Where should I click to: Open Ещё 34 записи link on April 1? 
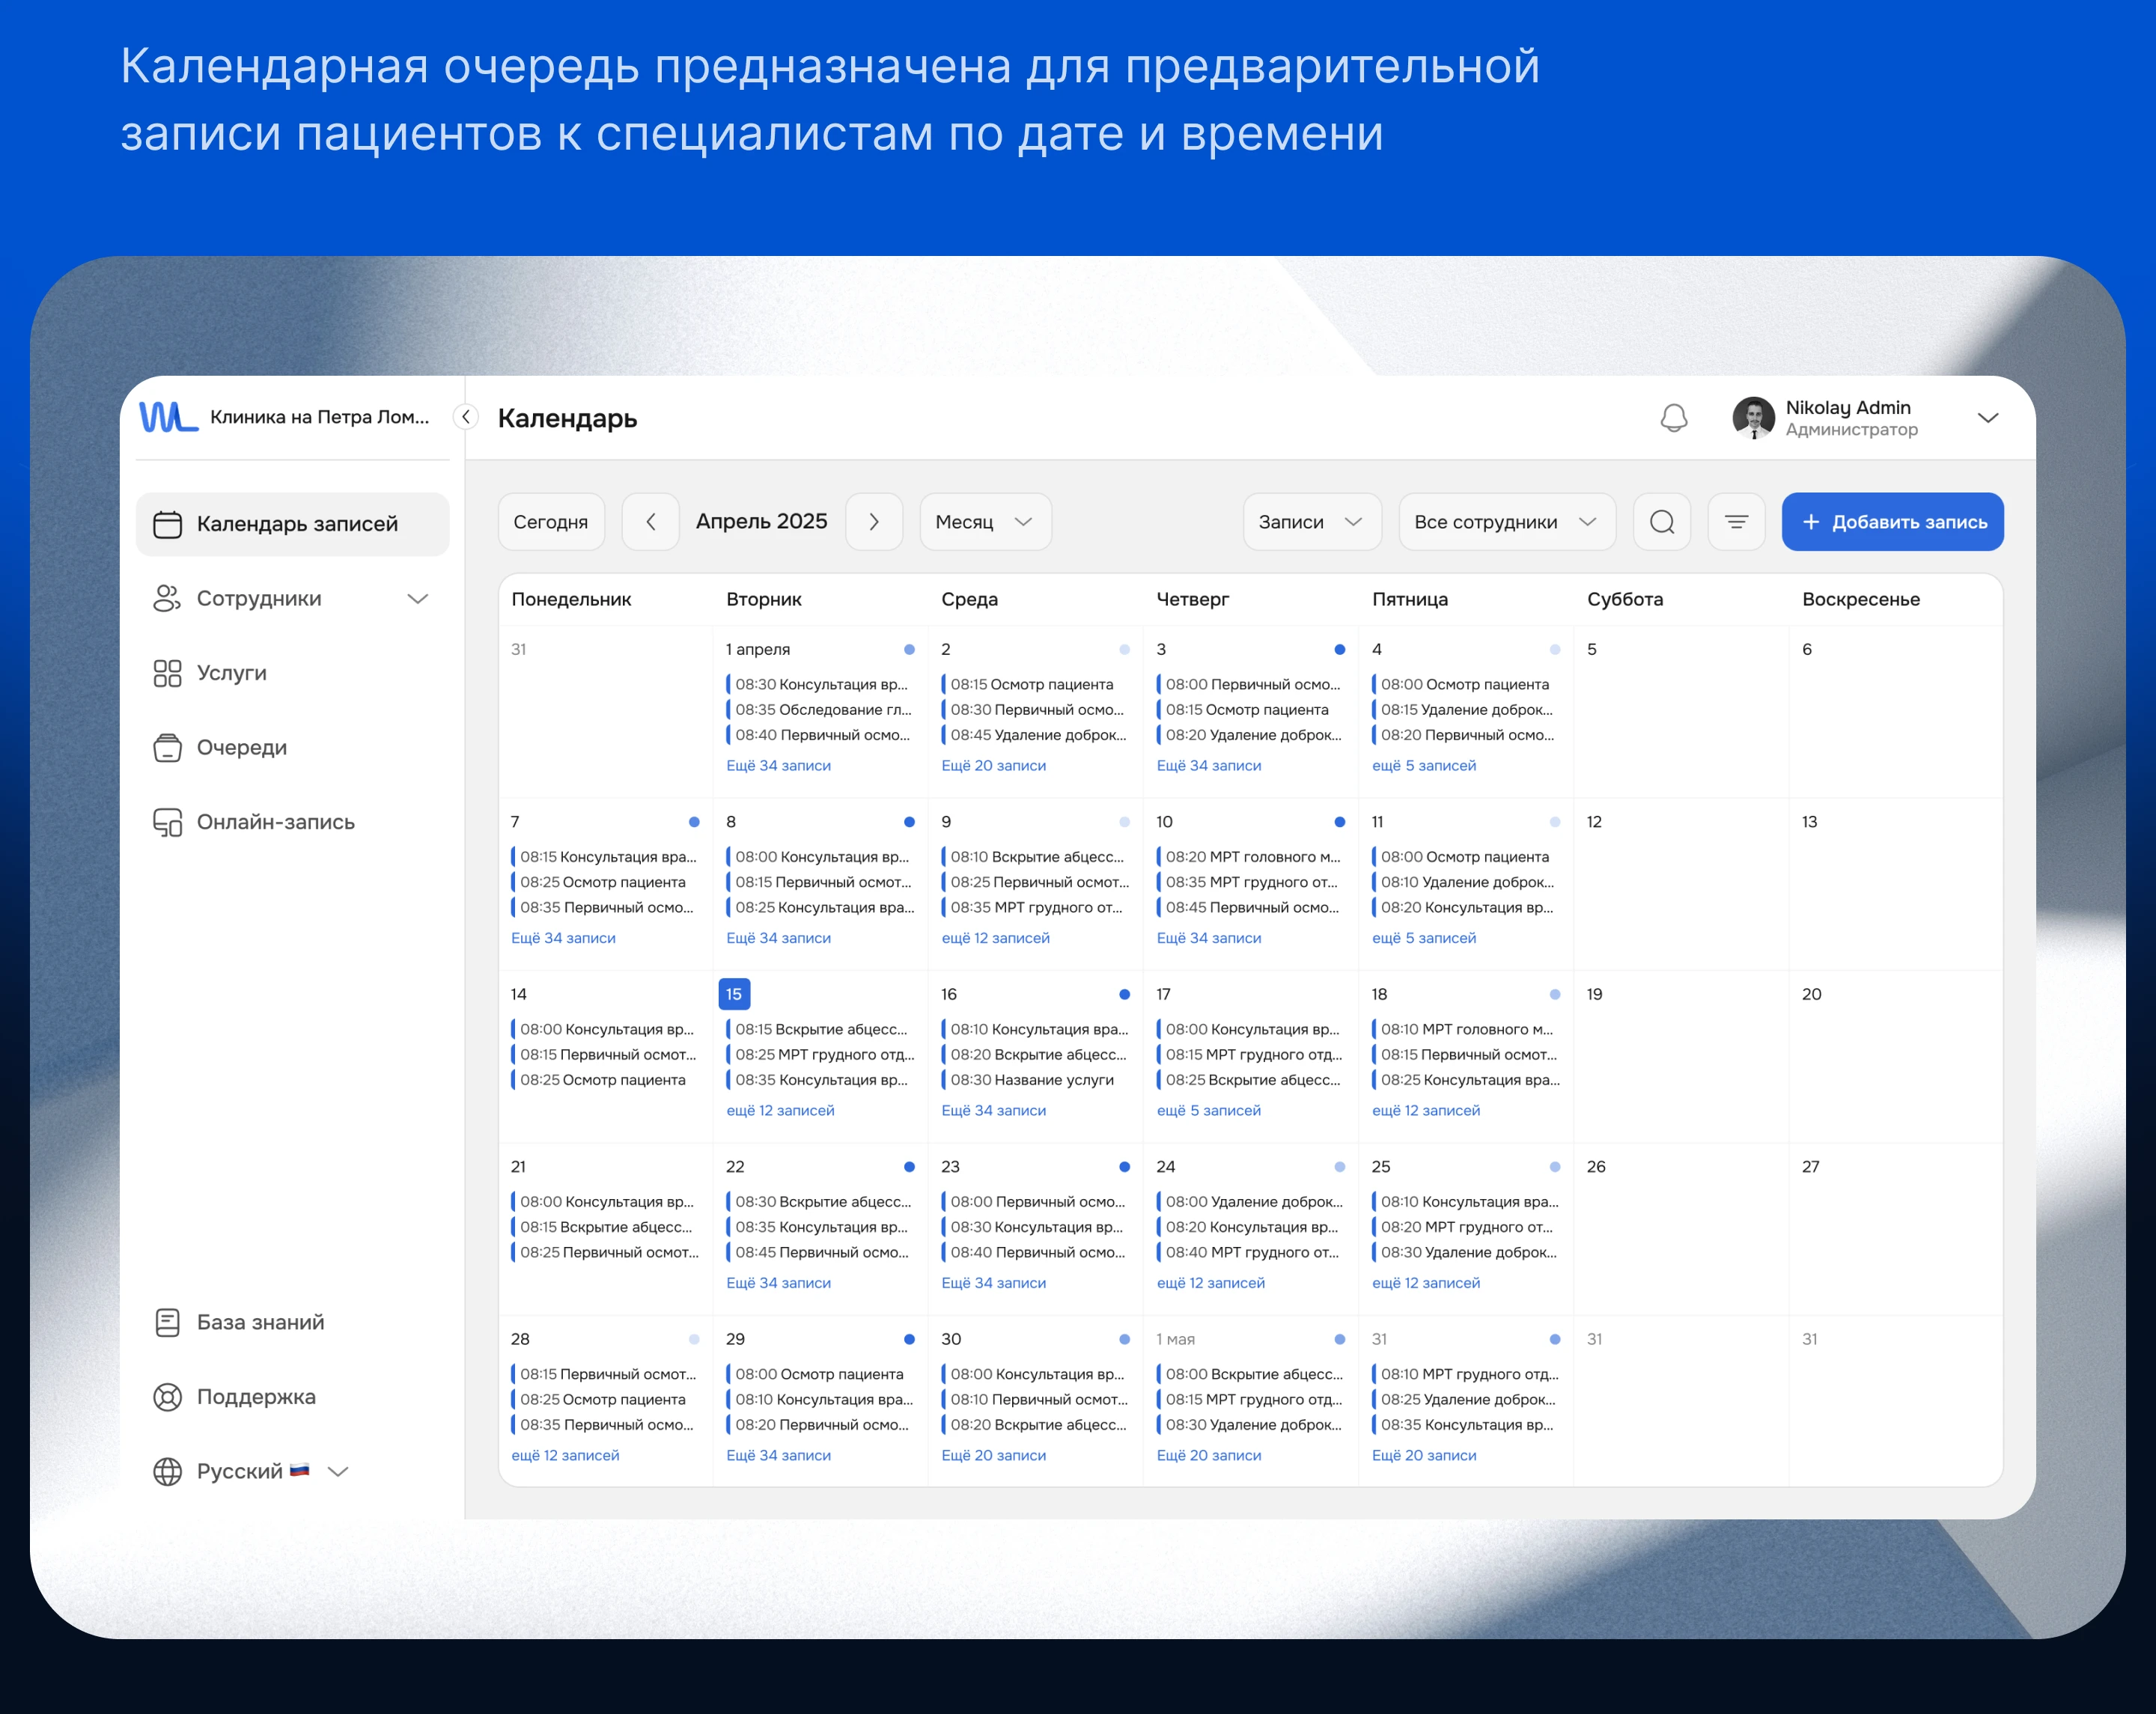tap(779, 764)
